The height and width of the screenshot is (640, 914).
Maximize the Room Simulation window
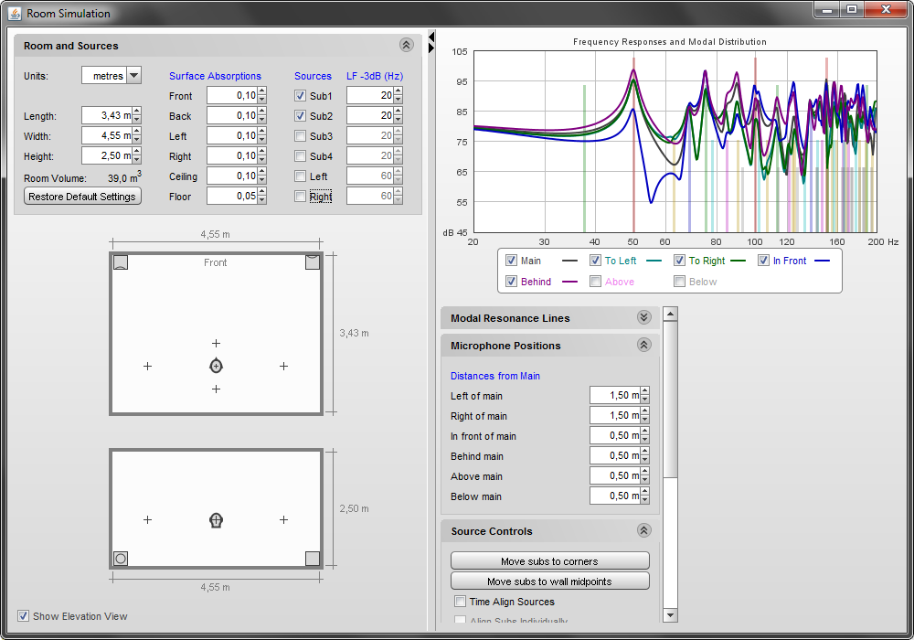click(852, 9)
